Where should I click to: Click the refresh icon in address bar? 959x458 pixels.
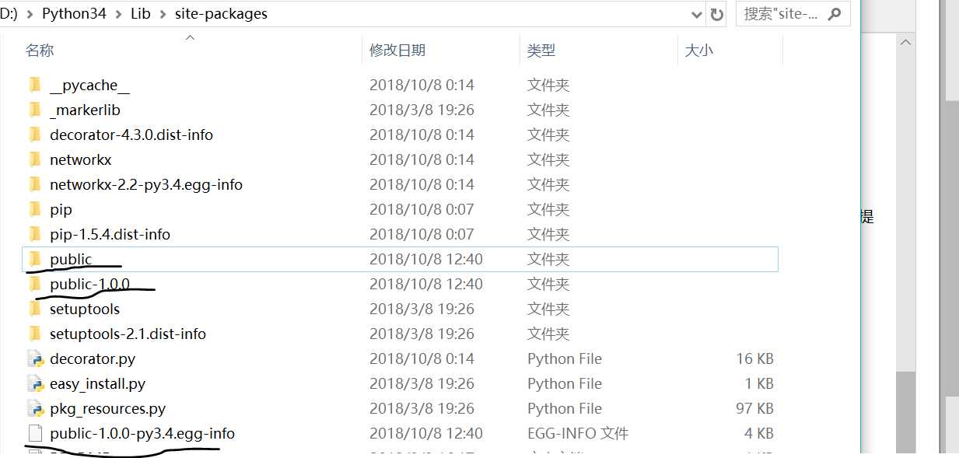716,13
